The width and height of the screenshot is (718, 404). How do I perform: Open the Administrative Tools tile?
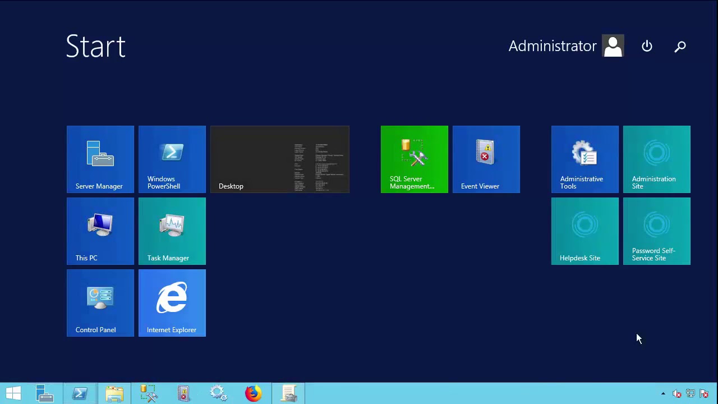(x=585, y=159)
